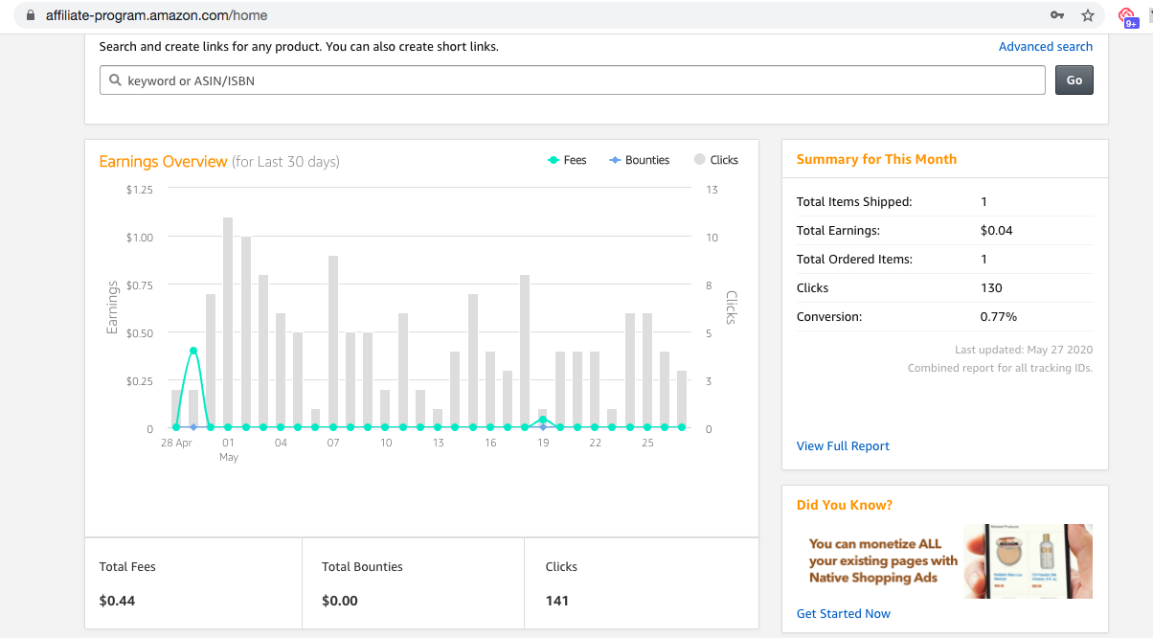The image size is (1153, 638).
Task: Open the View Full Report link
Action: point(843,445)
